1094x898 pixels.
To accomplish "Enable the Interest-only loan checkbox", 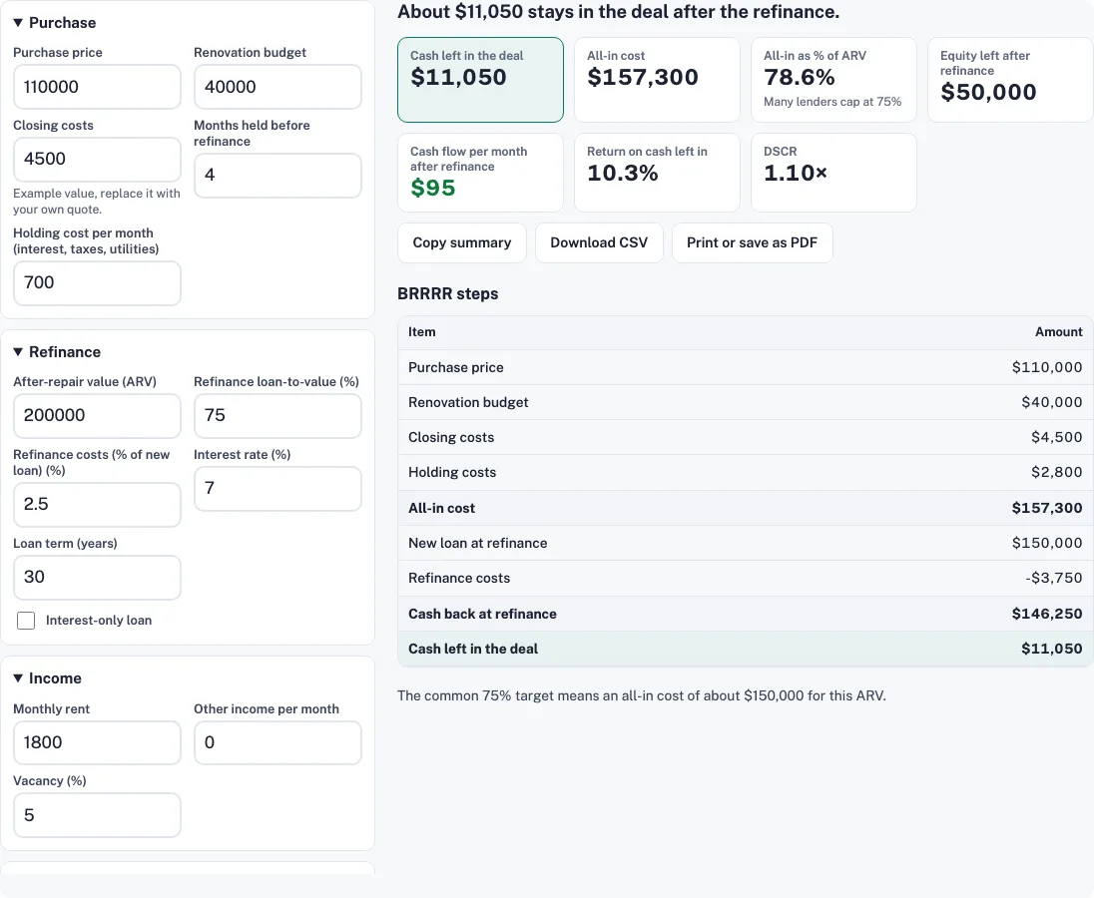I will coord(26,621).
